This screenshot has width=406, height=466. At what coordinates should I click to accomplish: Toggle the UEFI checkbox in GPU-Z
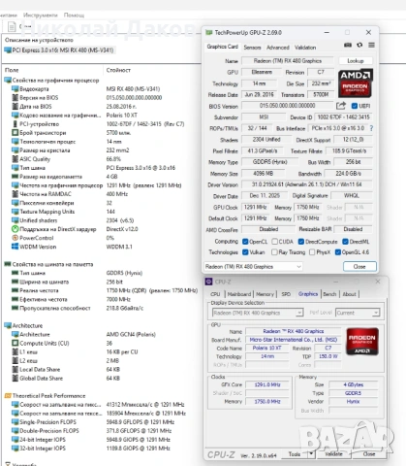click(355, 106)
